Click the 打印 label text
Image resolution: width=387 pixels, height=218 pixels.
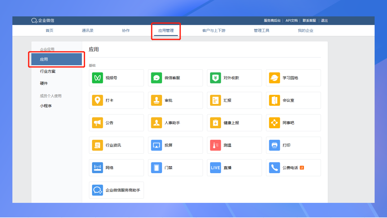pos(287,145)
